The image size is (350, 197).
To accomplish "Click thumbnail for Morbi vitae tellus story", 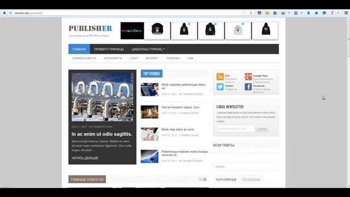I will (x=149, y=134).
